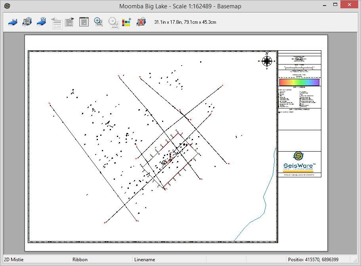Click the grayed zoom out magnifier icon

tap(113, 23)
